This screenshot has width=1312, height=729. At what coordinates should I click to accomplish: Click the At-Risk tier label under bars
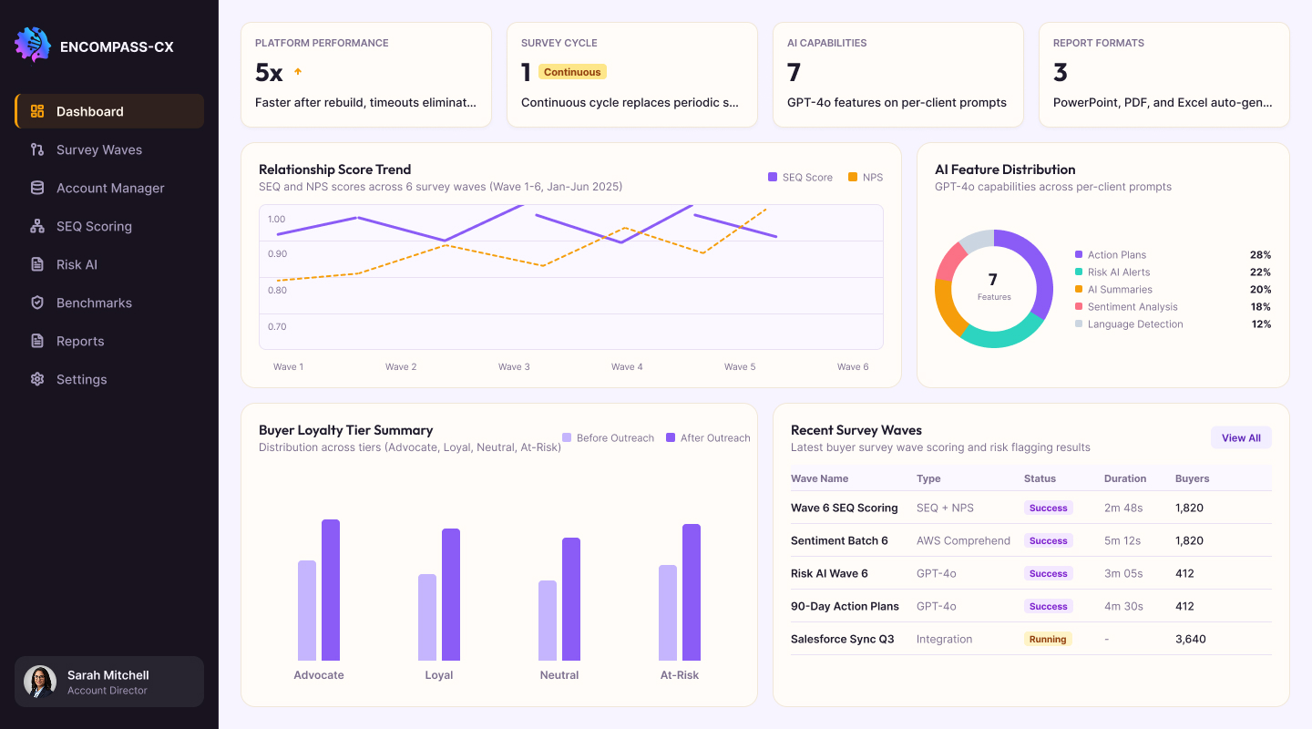click(x=680, y=675)
